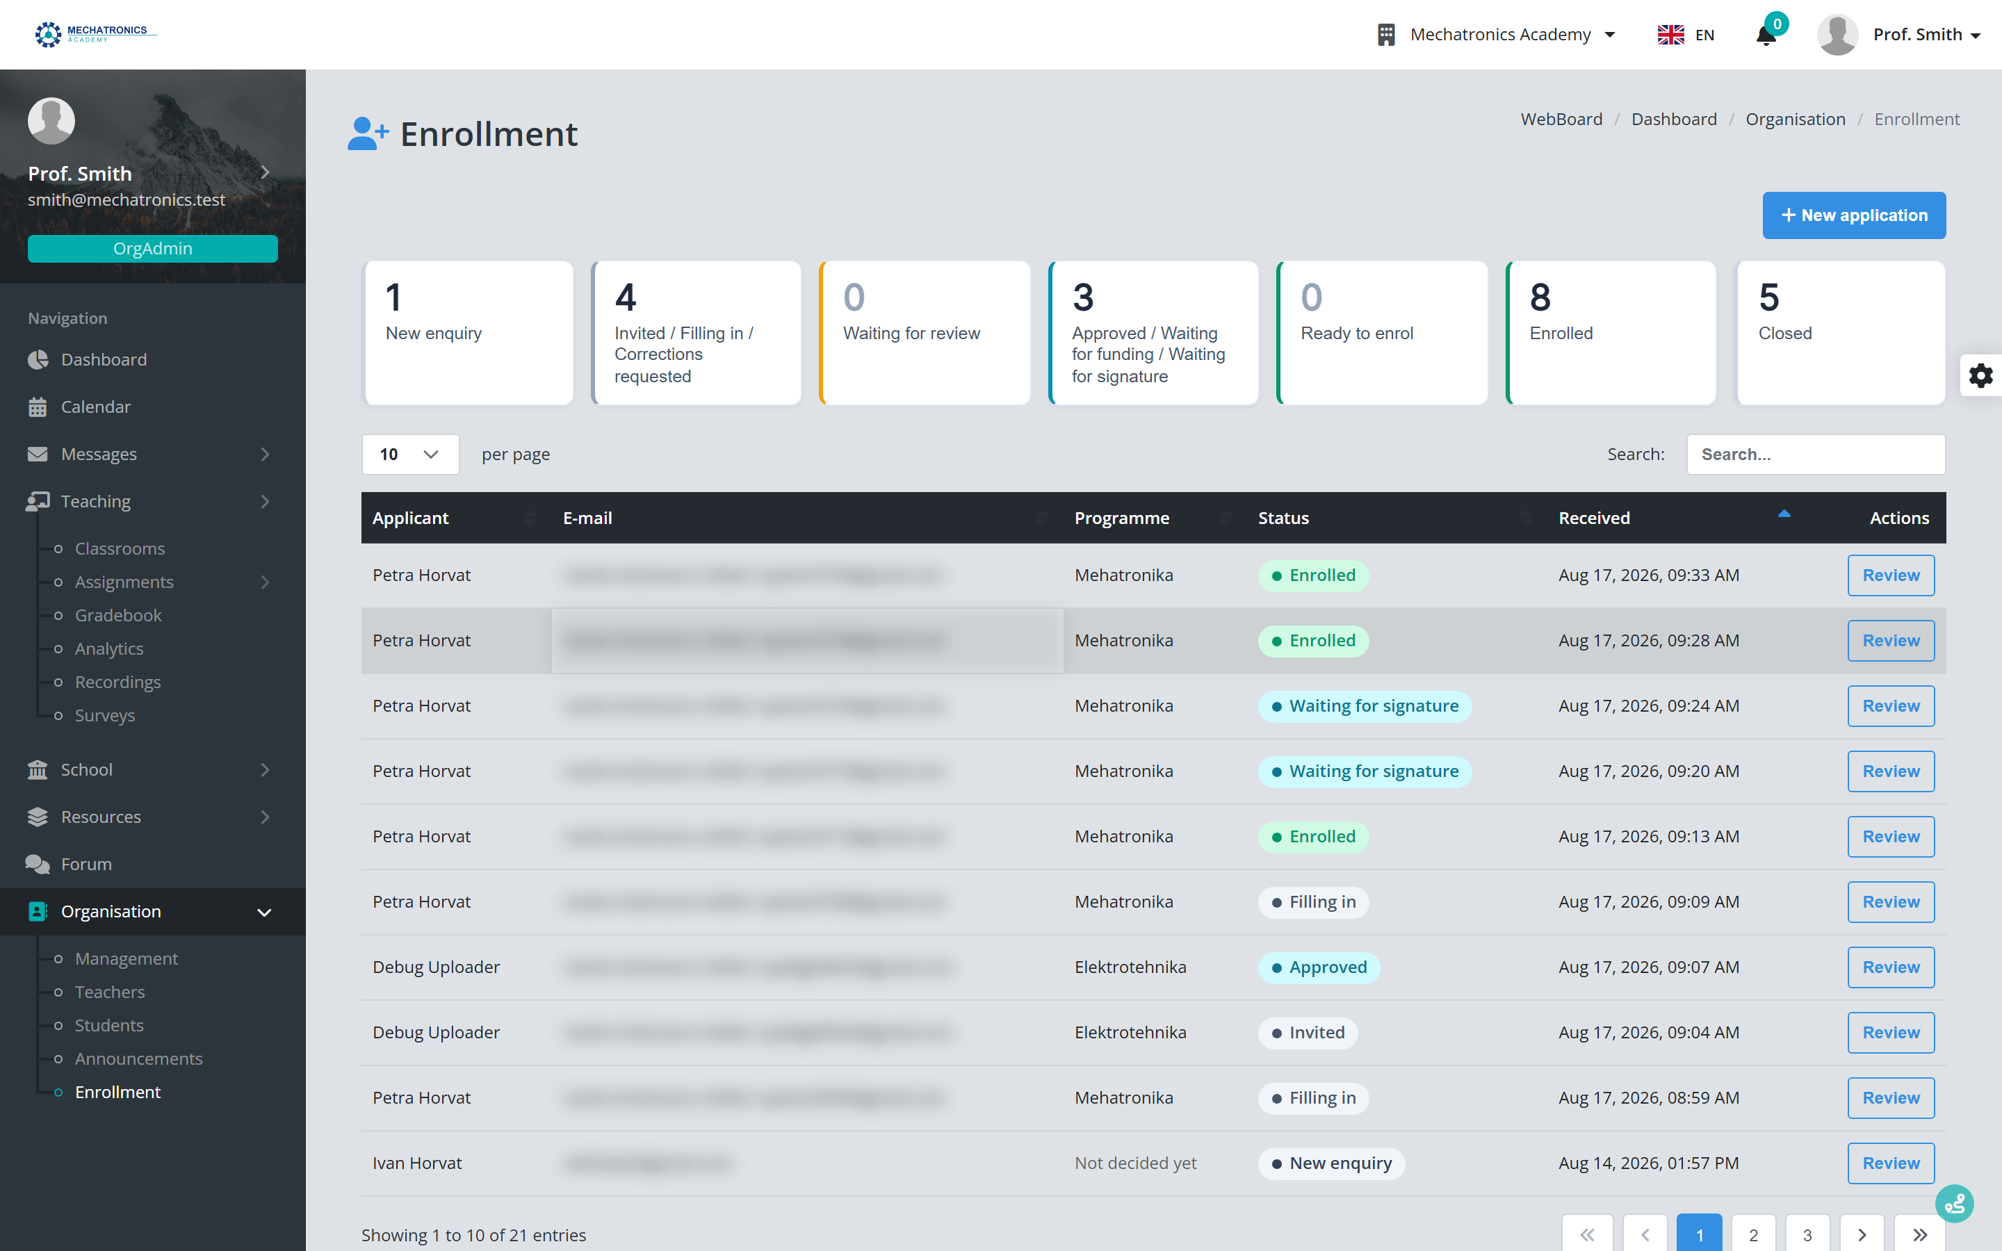Click the UK flag language icon

coord(1670,35)
